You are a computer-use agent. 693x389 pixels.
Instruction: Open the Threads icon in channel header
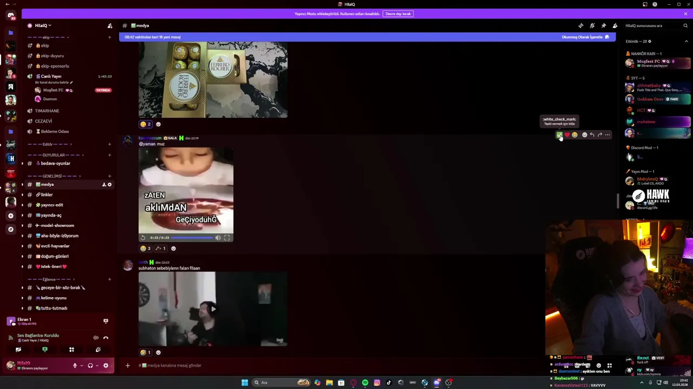click(x=581, y=25)
